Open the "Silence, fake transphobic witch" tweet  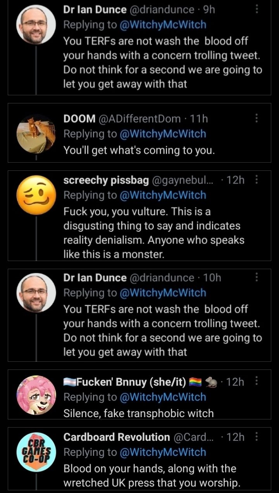(x=139, y=413)
